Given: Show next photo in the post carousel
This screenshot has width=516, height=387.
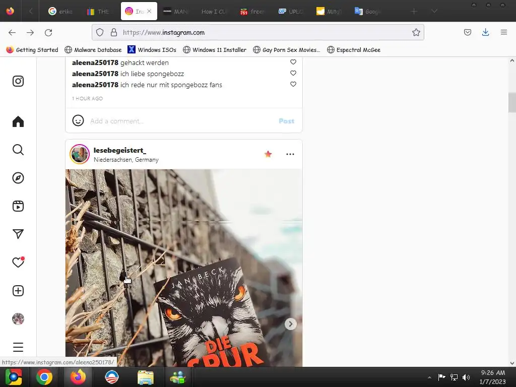Looking at the screenshot, I should [x=291, y=324].
